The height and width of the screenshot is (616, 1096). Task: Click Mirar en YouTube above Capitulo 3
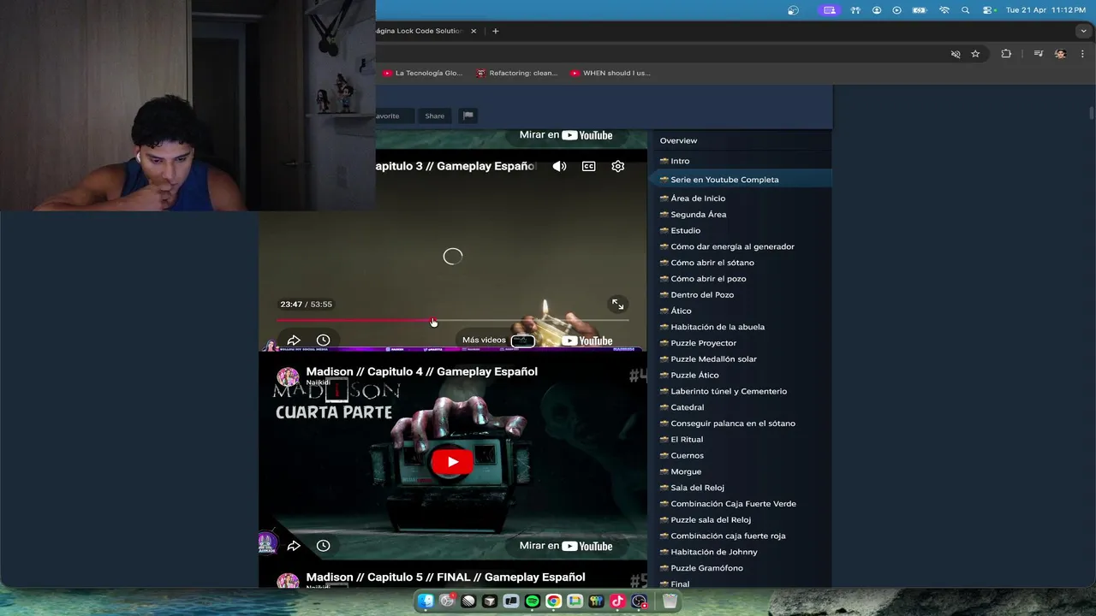(x=566, y=135)
